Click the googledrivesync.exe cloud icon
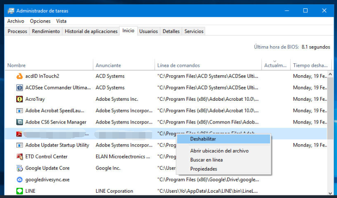 [19, 180]
